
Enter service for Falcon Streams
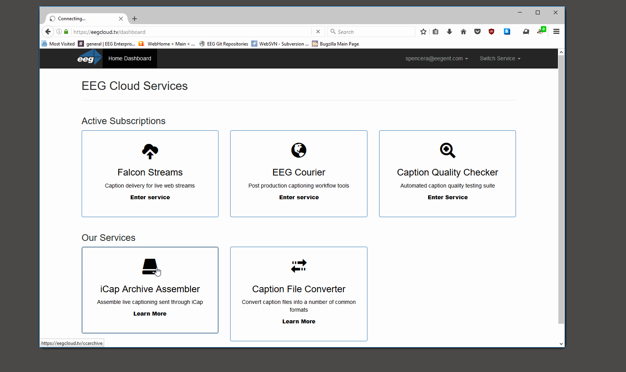click(150, 197)
